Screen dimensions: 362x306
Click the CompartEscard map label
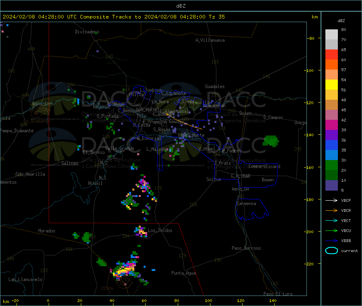pyautogui.click(x=264, y=166)
